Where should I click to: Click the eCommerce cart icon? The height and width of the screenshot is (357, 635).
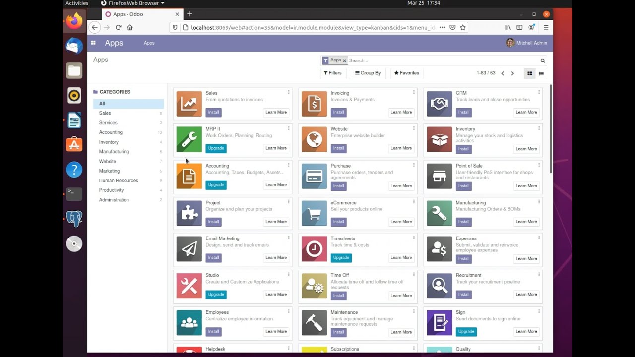(314, 213)
